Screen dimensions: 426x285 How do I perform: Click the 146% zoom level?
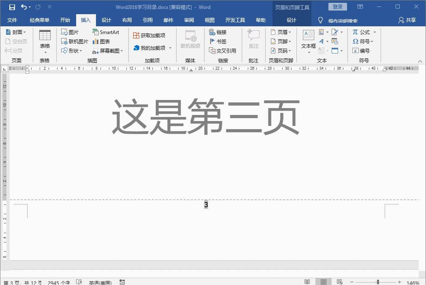tap(413, 283)
